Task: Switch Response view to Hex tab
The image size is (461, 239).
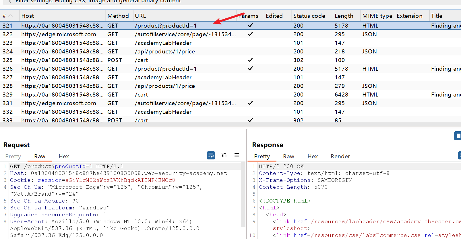Action: pos(313,156)
